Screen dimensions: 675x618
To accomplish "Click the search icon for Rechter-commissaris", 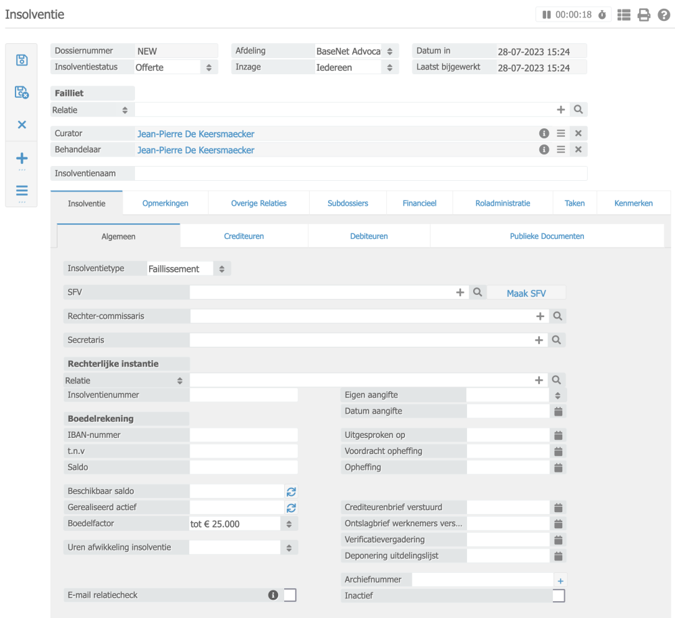I will click(x=557, y=316).
